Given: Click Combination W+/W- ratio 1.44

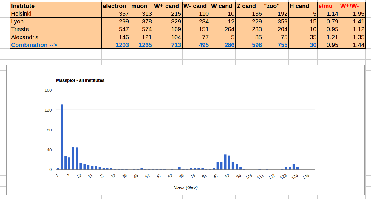Looking at the screenshot, I should click(x=352, y=45).
